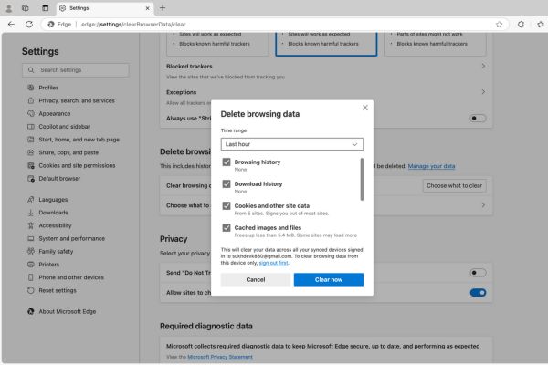
Task: Toggle Send Do Not Track switch
Action: (x=478, y=273)
